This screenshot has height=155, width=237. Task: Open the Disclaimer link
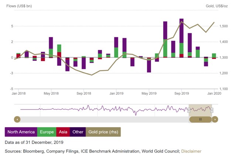pyautogui.click(x=191, y=151)
